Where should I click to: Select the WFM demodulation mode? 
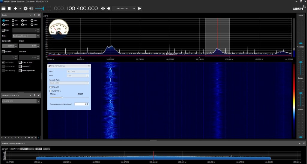(4, 25)
